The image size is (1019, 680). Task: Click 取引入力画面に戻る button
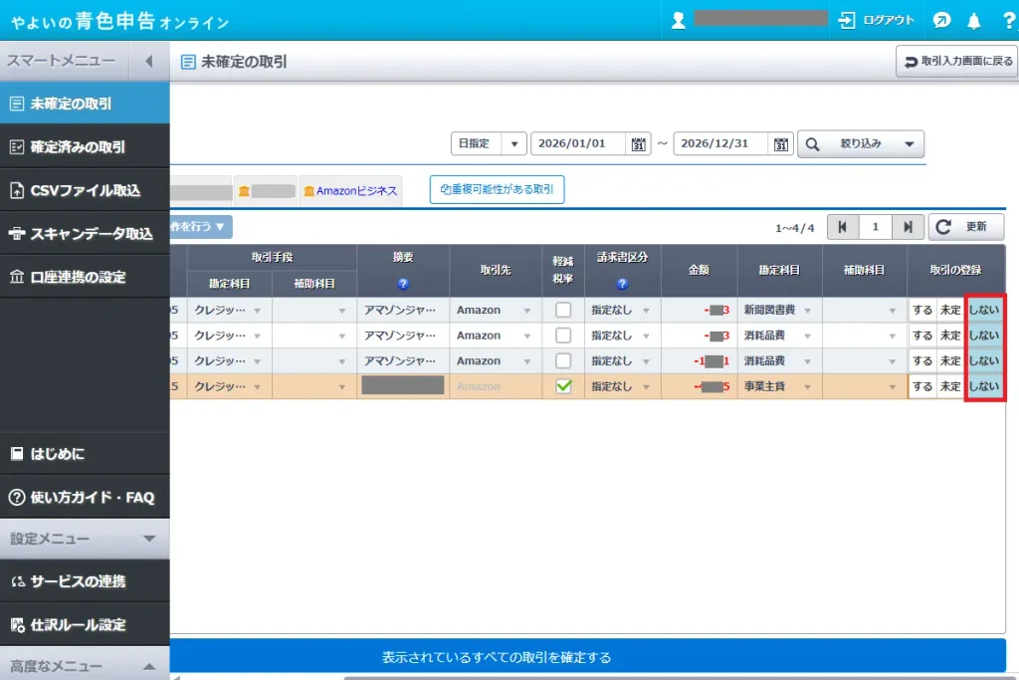(x=956, y=61)
